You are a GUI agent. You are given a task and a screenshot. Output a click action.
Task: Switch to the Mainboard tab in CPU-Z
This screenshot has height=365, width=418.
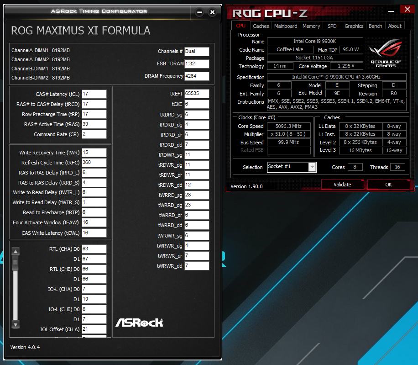[286, 26]
